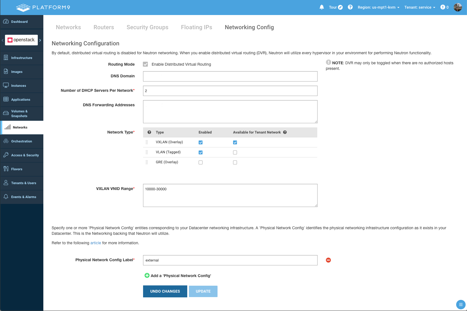Screen dimensions: 467x311
Task: Uncheck VXLAN Available for Tenant Network
Action: click(x=235, y=142)
